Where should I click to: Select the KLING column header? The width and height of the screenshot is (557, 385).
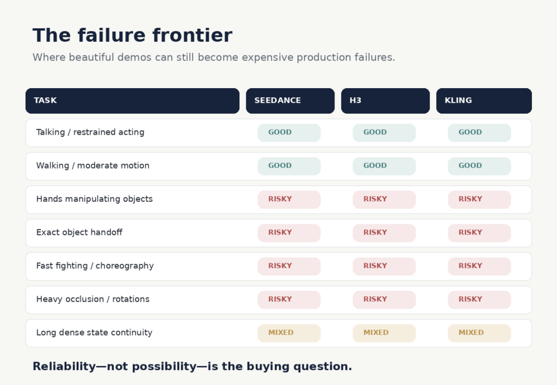(484, 101)
